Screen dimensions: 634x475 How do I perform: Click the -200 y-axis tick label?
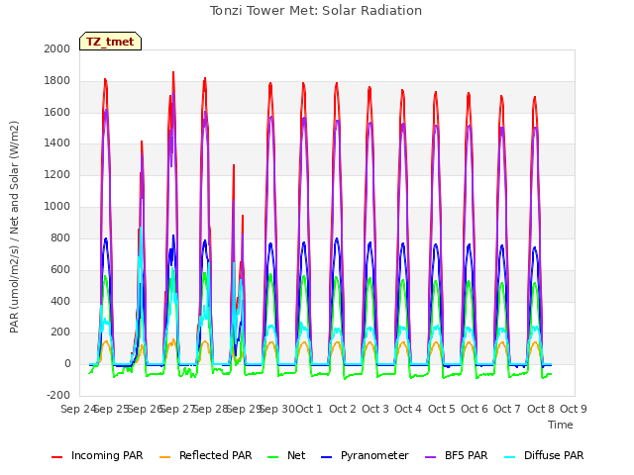coord(58,395)
